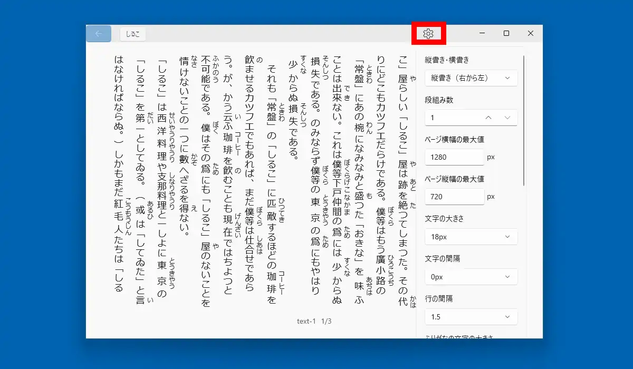Go back with the arrow button
633x369 pixels.
[x=99, y=34]
